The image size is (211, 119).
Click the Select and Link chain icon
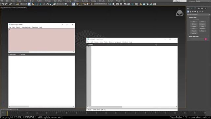coord(10,4)
